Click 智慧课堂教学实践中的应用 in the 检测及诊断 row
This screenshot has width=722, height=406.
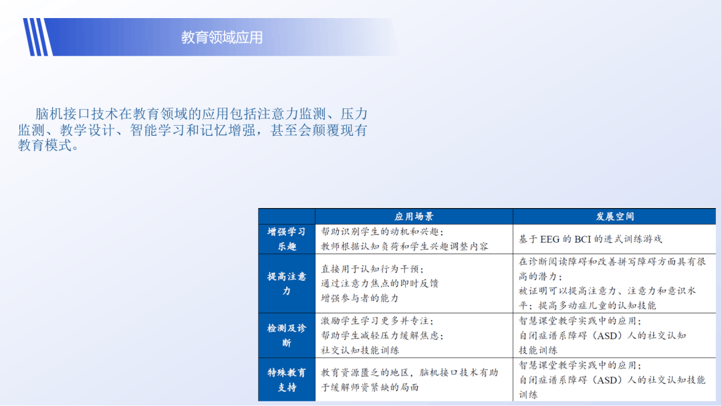[x=580, y=321]
